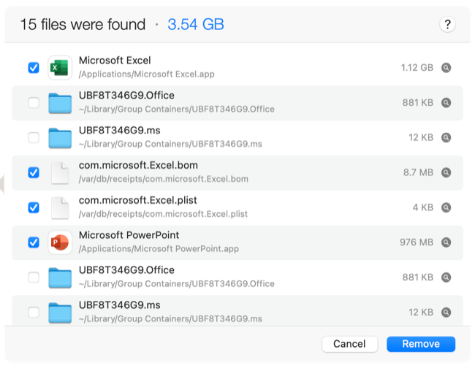Click the 1.12 GB size of Excel
This screenshot has width=475, height=368.
pyautogui.click(x=417, y=68)
